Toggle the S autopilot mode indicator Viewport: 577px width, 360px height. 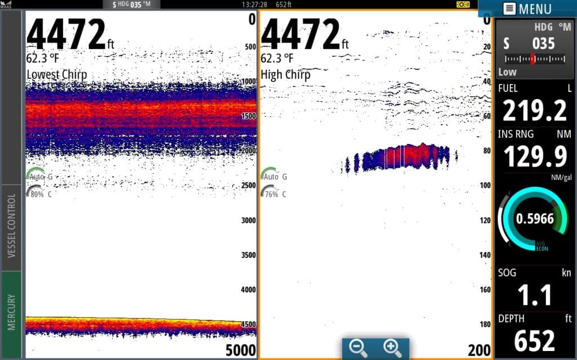click(506, 43)
